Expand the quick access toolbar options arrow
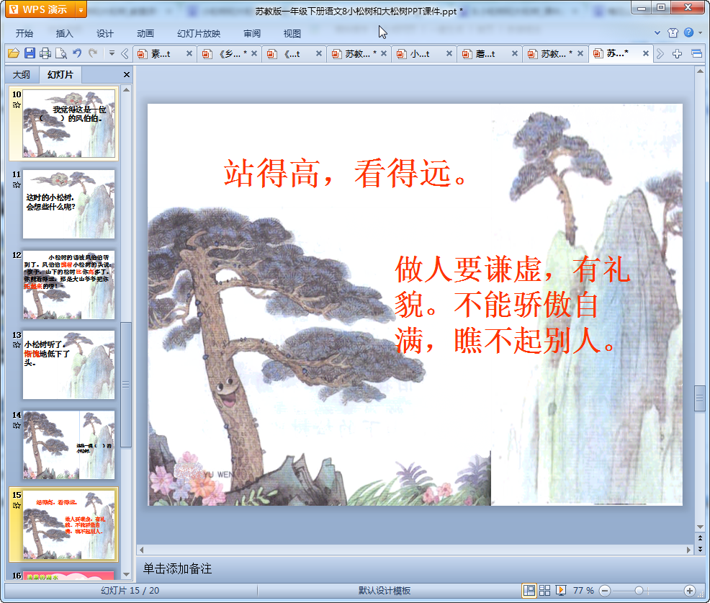The image size is (710, 603). tap(112, 53)
